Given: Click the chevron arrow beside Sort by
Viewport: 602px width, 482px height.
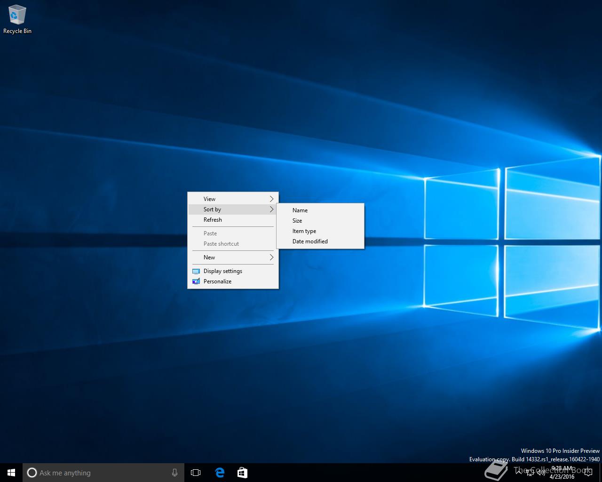Looking at the screenshot, I should tap(271, 209).
